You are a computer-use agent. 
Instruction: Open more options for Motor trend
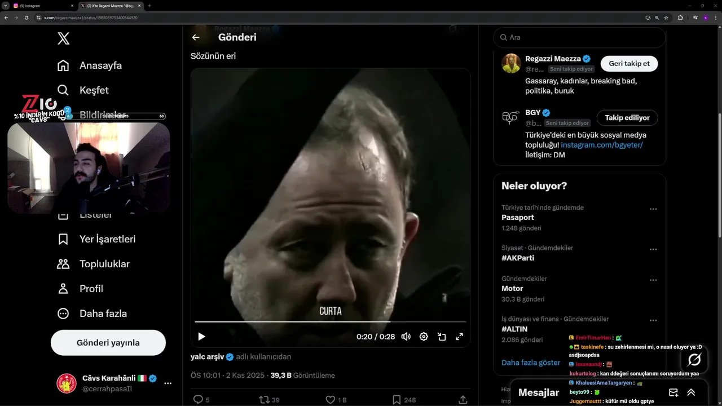click(653, 280)
